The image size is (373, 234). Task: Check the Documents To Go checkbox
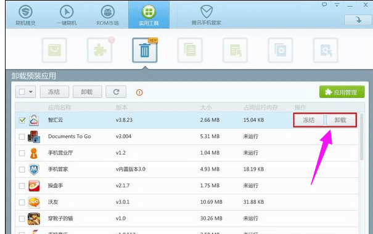(x=22, y=137)
